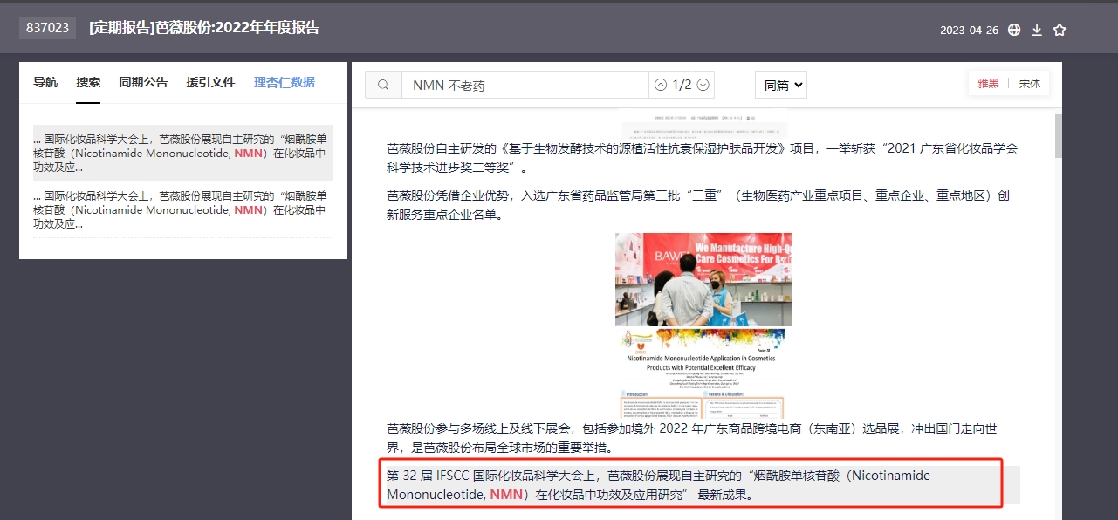
Task: Click the document vertical scrollbar thumb
Action: coord(1059,136)
